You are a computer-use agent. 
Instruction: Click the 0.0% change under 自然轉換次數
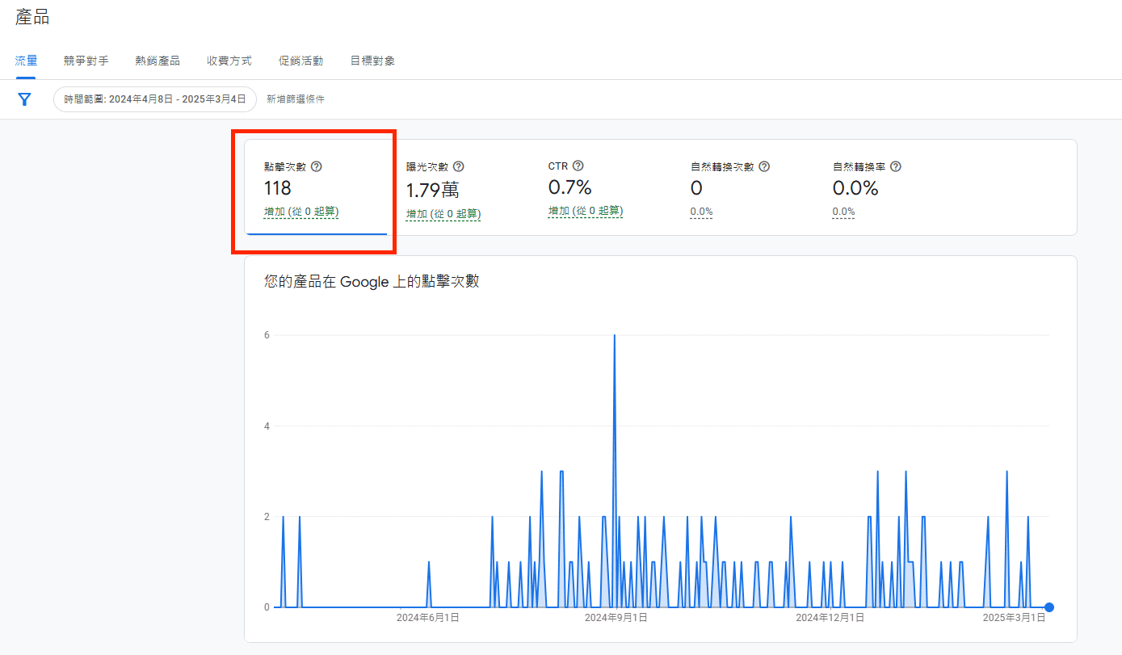701,212
